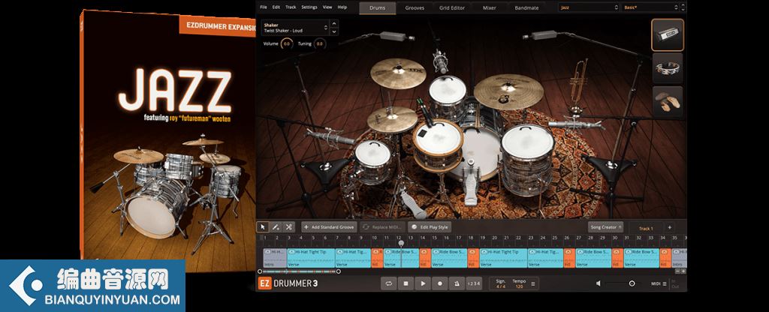Screen dimensions: 769x312
Task: Open the File menu
Action: (264, 7)
